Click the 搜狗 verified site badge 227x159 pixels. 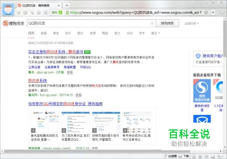[x=57, y=13]
